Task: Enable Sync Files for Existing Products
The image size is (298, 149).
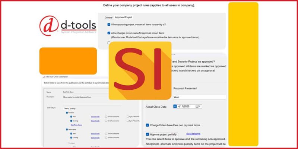Action: [128, 121]
